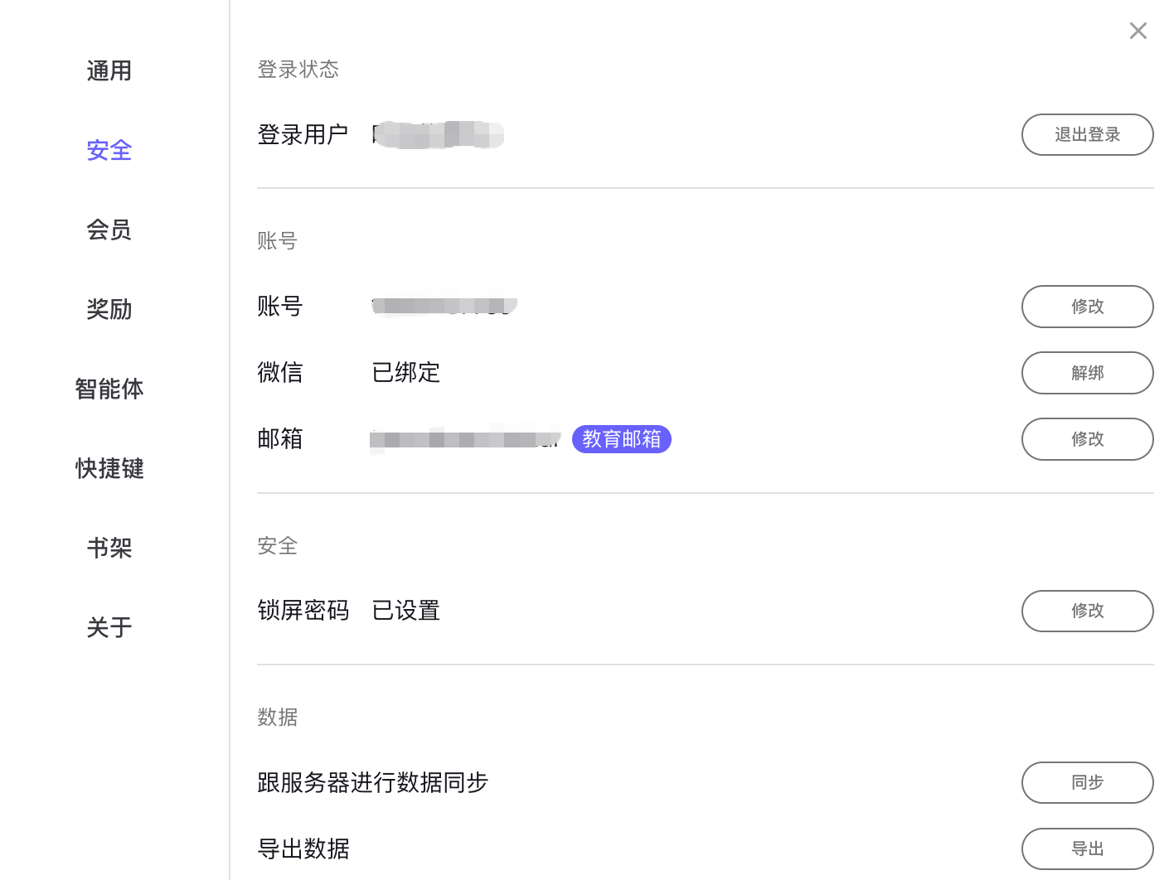
Task: Click the blurred 账号 number value
Action: (x=444, y=307)
